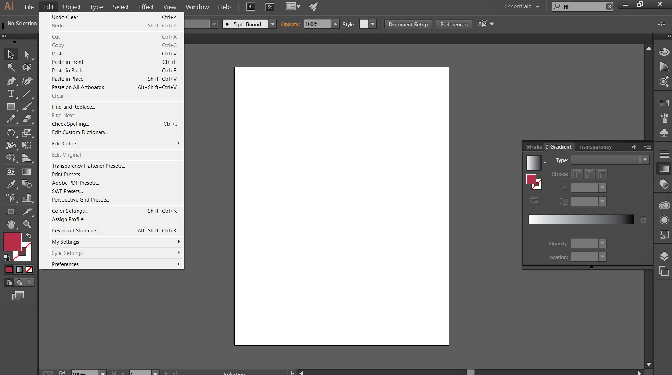Apply gradient within stroke option

click(577, 174)
